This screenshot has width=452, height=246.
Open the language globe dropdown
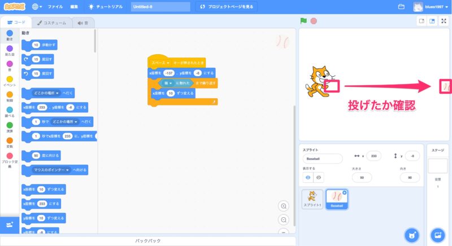[x=38, y=7]
